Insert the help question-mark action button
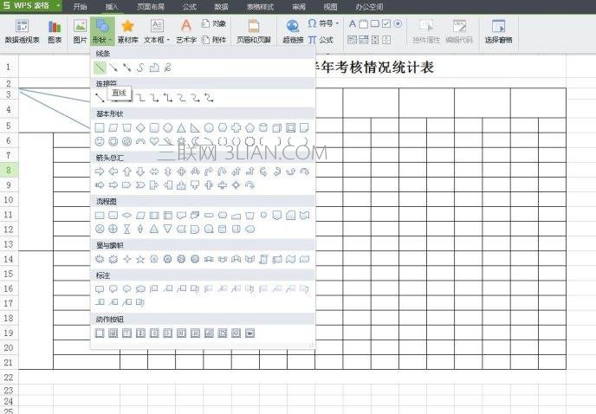This screenshot has width=596, height=414. 127,333
